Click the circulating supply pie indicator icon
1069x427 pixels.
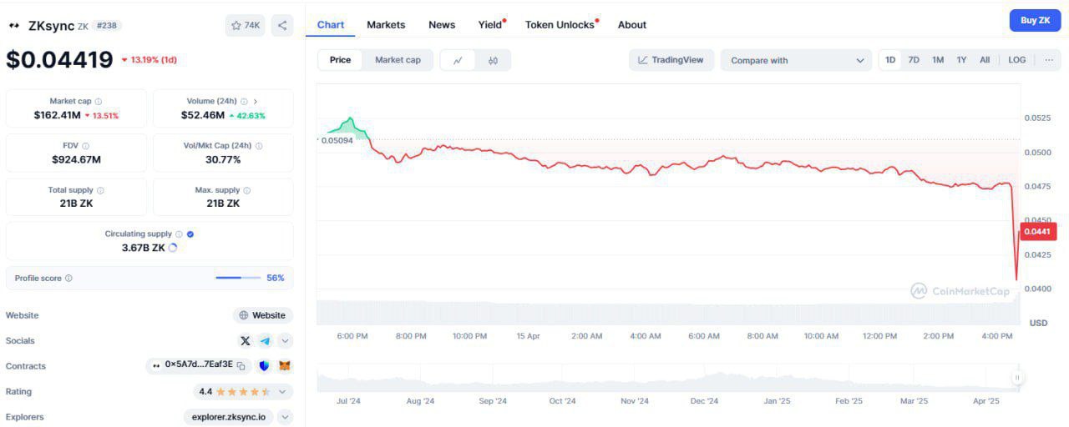173,248
